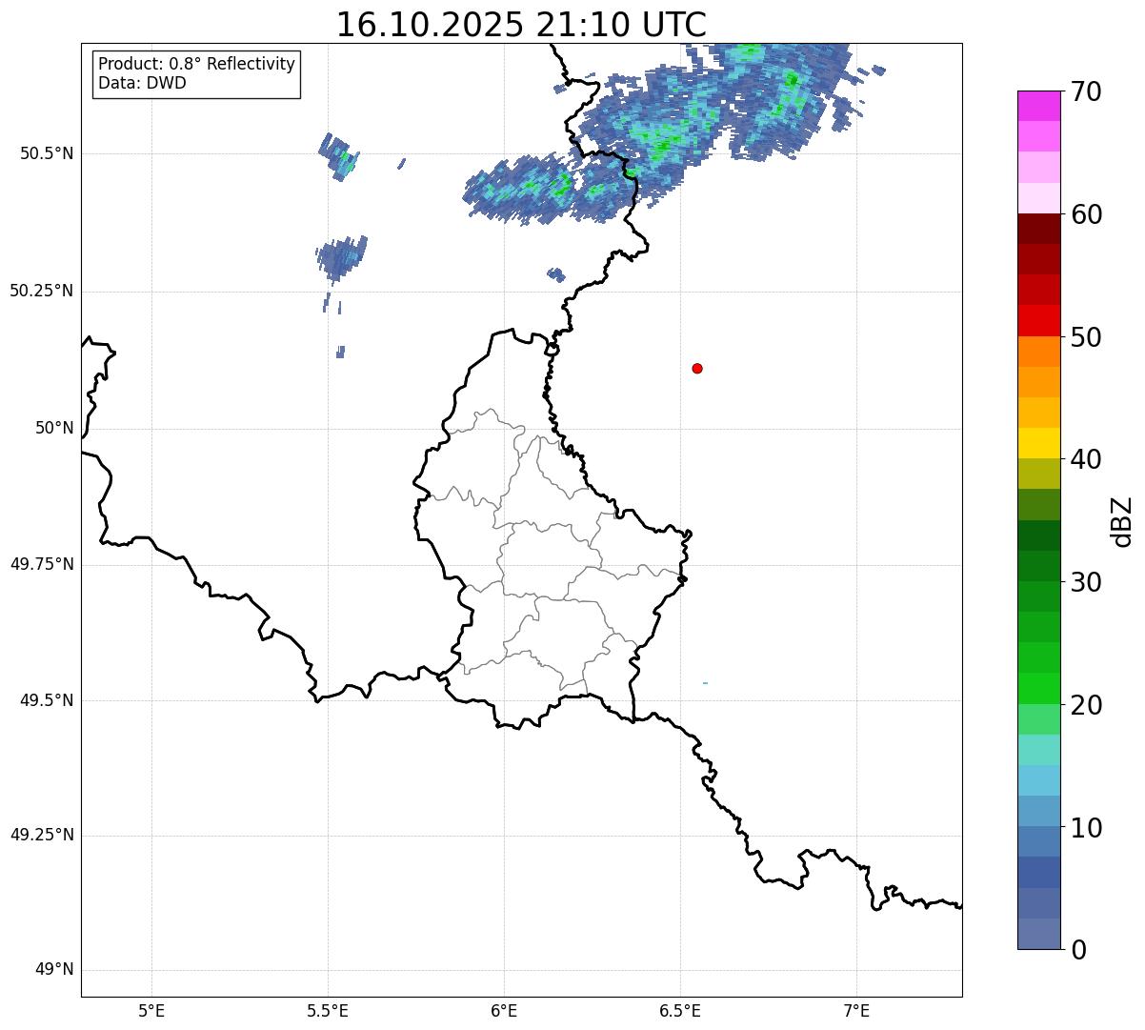Click the yellow colorbar swatch at 40
Image resolution: width=1145 pixels, height=1030 pixels.
[1038, 443]
